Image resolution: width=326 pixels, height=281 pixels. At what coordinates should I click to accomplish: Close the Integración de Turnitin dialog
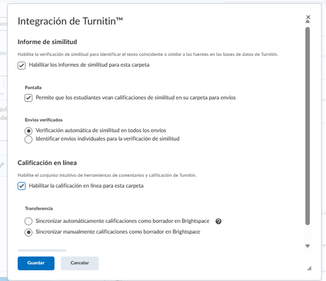[308, 17]
